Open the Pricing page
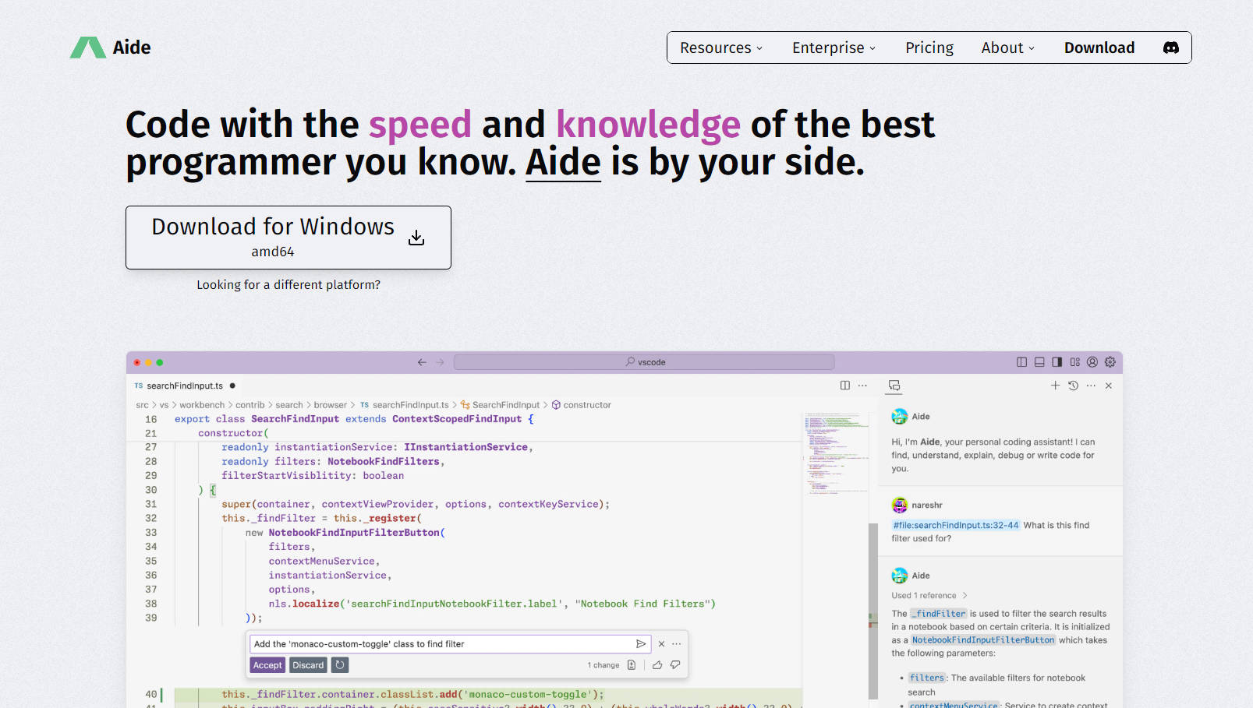Image resolution: width=1253 pixels, height=708 pixels. click(929, 48)
